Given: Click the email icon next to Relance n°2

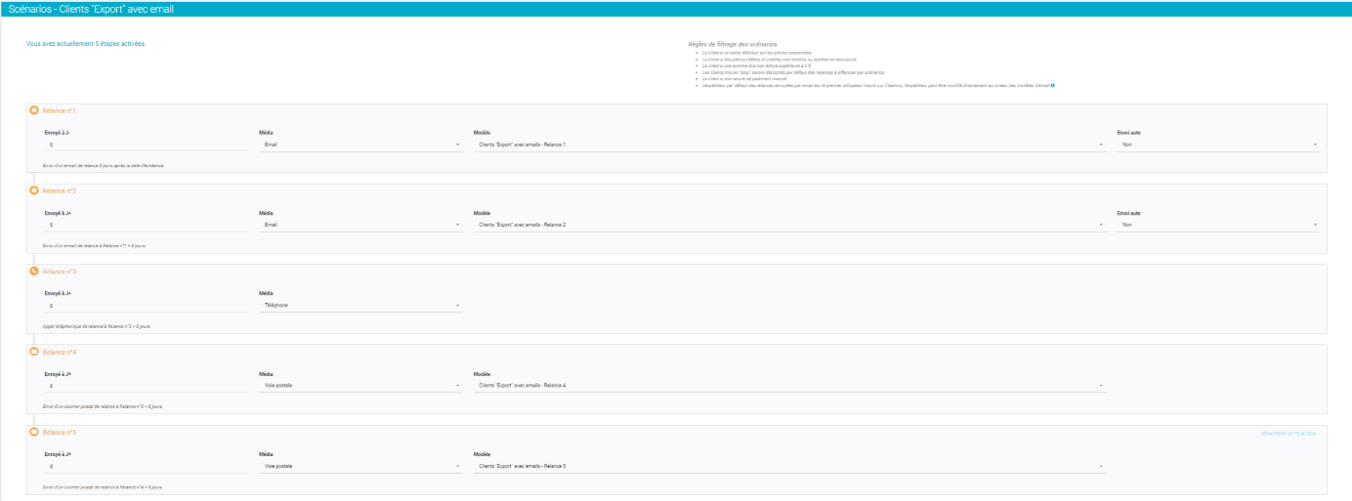Looking at the screenshot, I should (x=34, y=190).
